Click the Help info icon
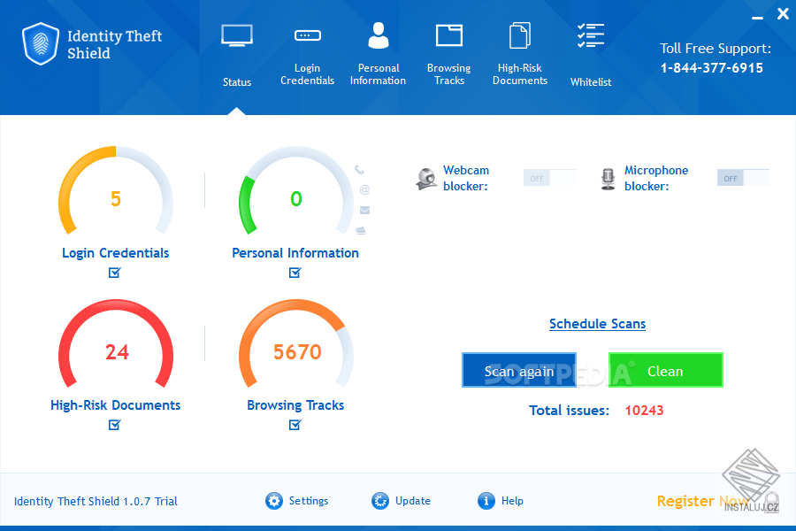 486,501
